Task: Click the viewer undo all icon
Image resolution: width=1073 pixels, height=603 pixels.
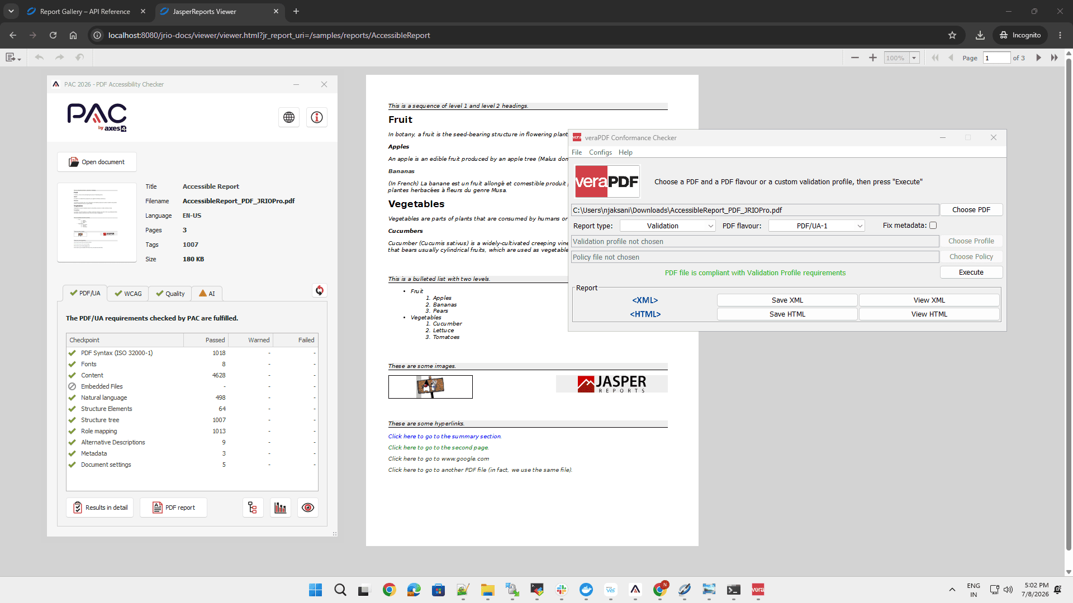Action: pos(80,58)
